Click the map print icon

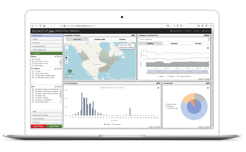(67, 53)
